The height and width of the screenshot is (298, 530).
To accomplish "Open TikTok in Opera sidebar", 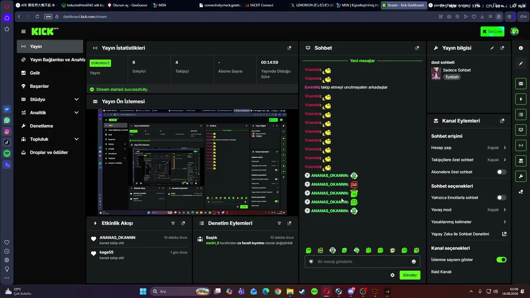I will [7, 142].
